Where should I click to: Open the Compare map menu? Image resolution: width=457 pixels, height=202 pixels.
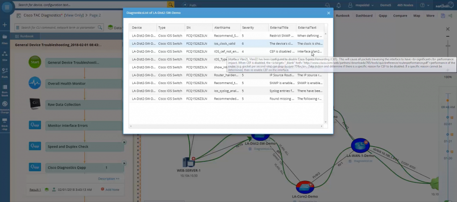(x=400, y=16)
